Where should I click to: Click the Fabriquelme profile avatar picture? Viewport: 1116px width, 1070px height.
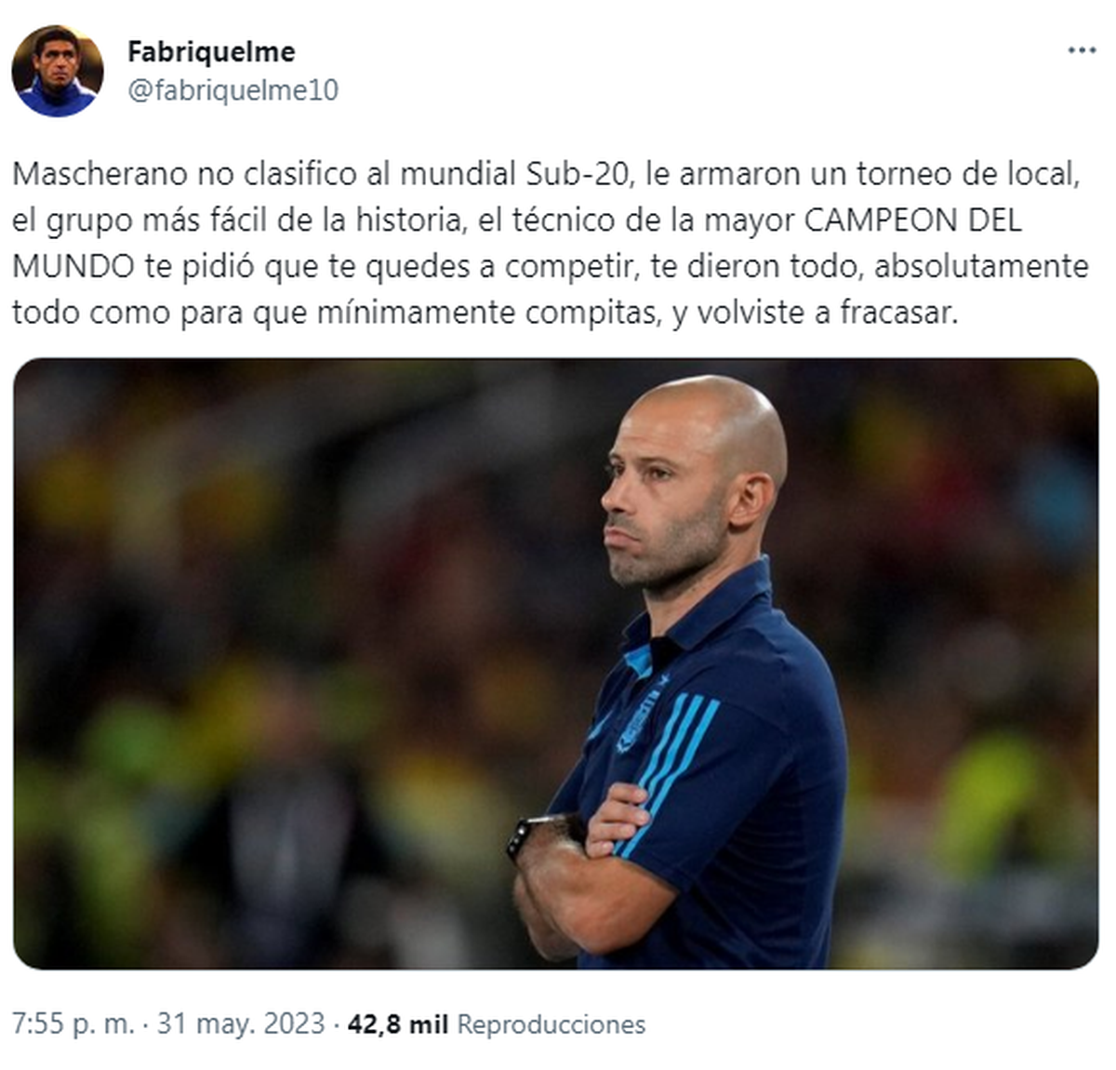tap(58, 72)
